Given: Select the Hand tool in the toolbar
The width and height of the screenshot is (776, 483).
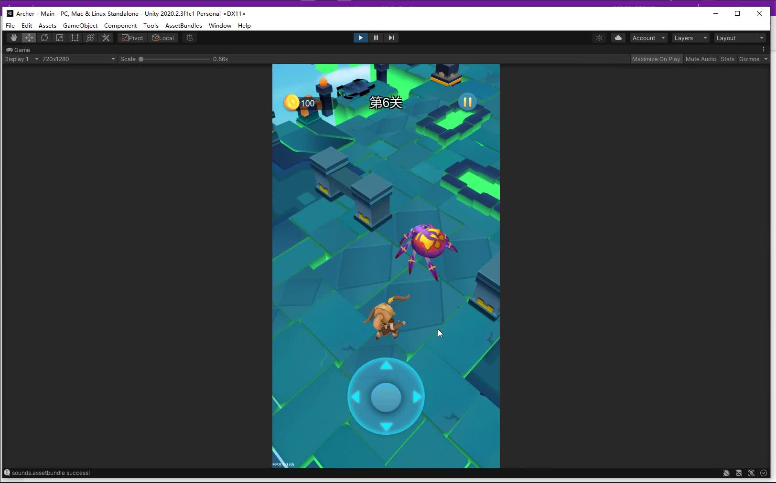Looking at the screenshot, I should [13, 38].
